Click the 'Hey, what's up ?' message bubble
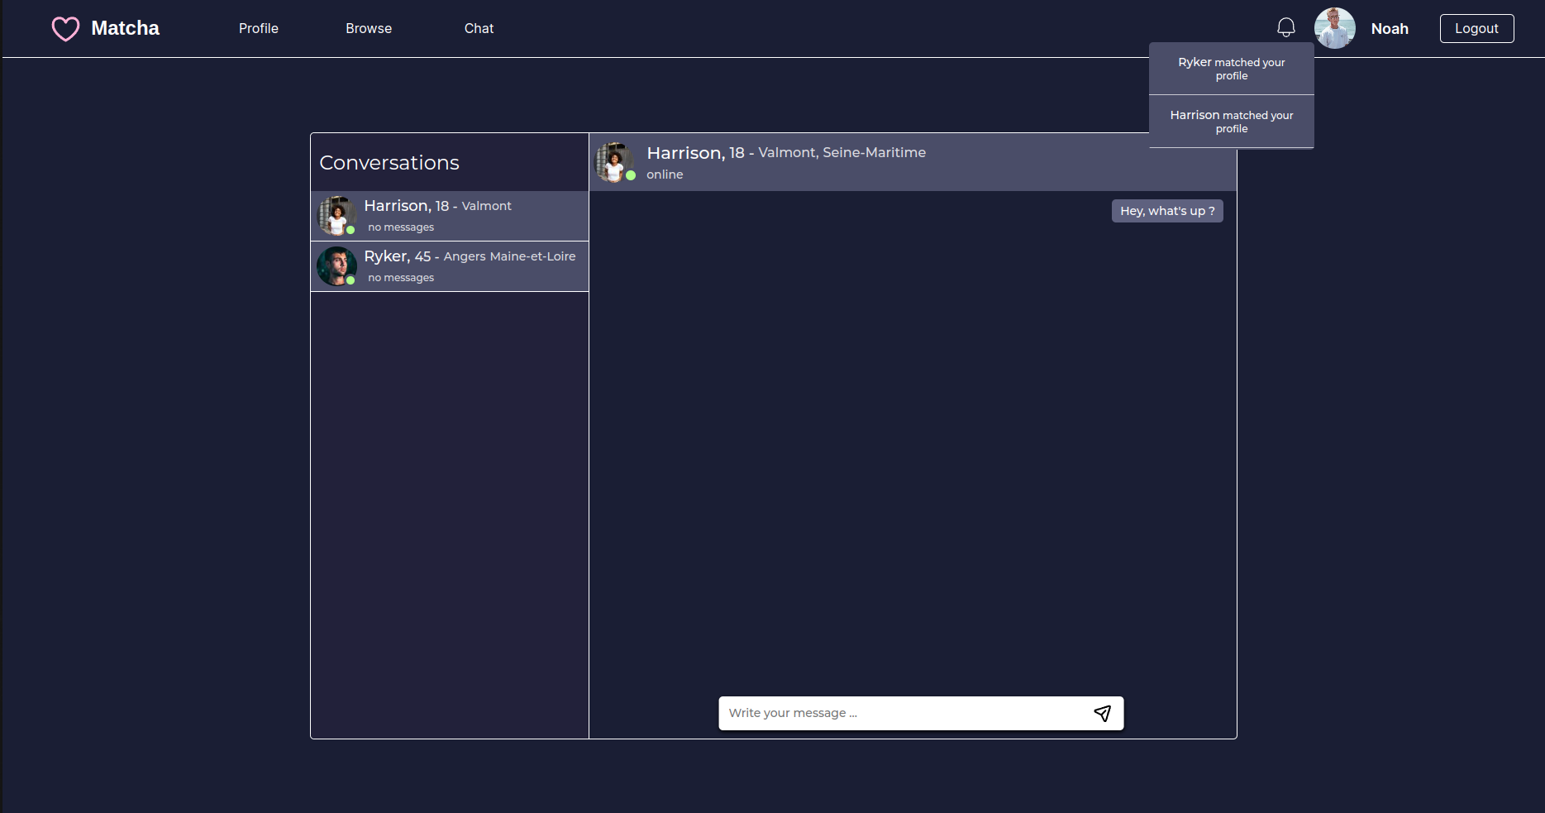This screenshot has height=813, width=1545. [x=1166, y=211]
